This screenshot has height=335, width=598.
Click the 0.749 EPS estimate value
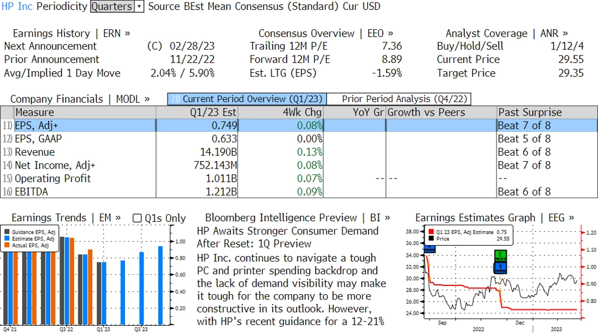224,125
